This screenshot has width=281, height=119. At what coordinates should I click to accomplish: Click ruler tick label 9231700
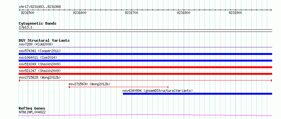(x=132, y=13)
